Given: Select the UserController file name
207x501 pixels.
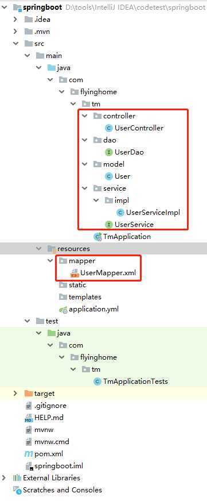Looking at the screenshot, I should [139, 128].
